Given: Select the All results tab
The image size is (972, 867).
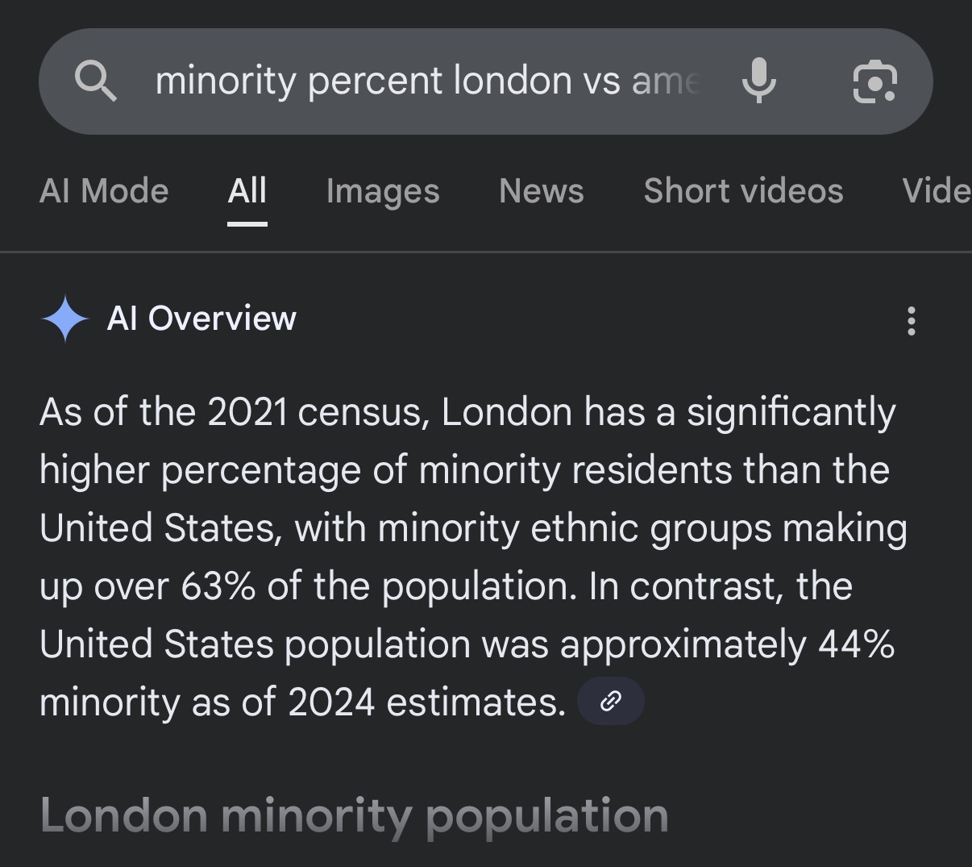Looking at the screenshot, I should [x=247, y=191].
